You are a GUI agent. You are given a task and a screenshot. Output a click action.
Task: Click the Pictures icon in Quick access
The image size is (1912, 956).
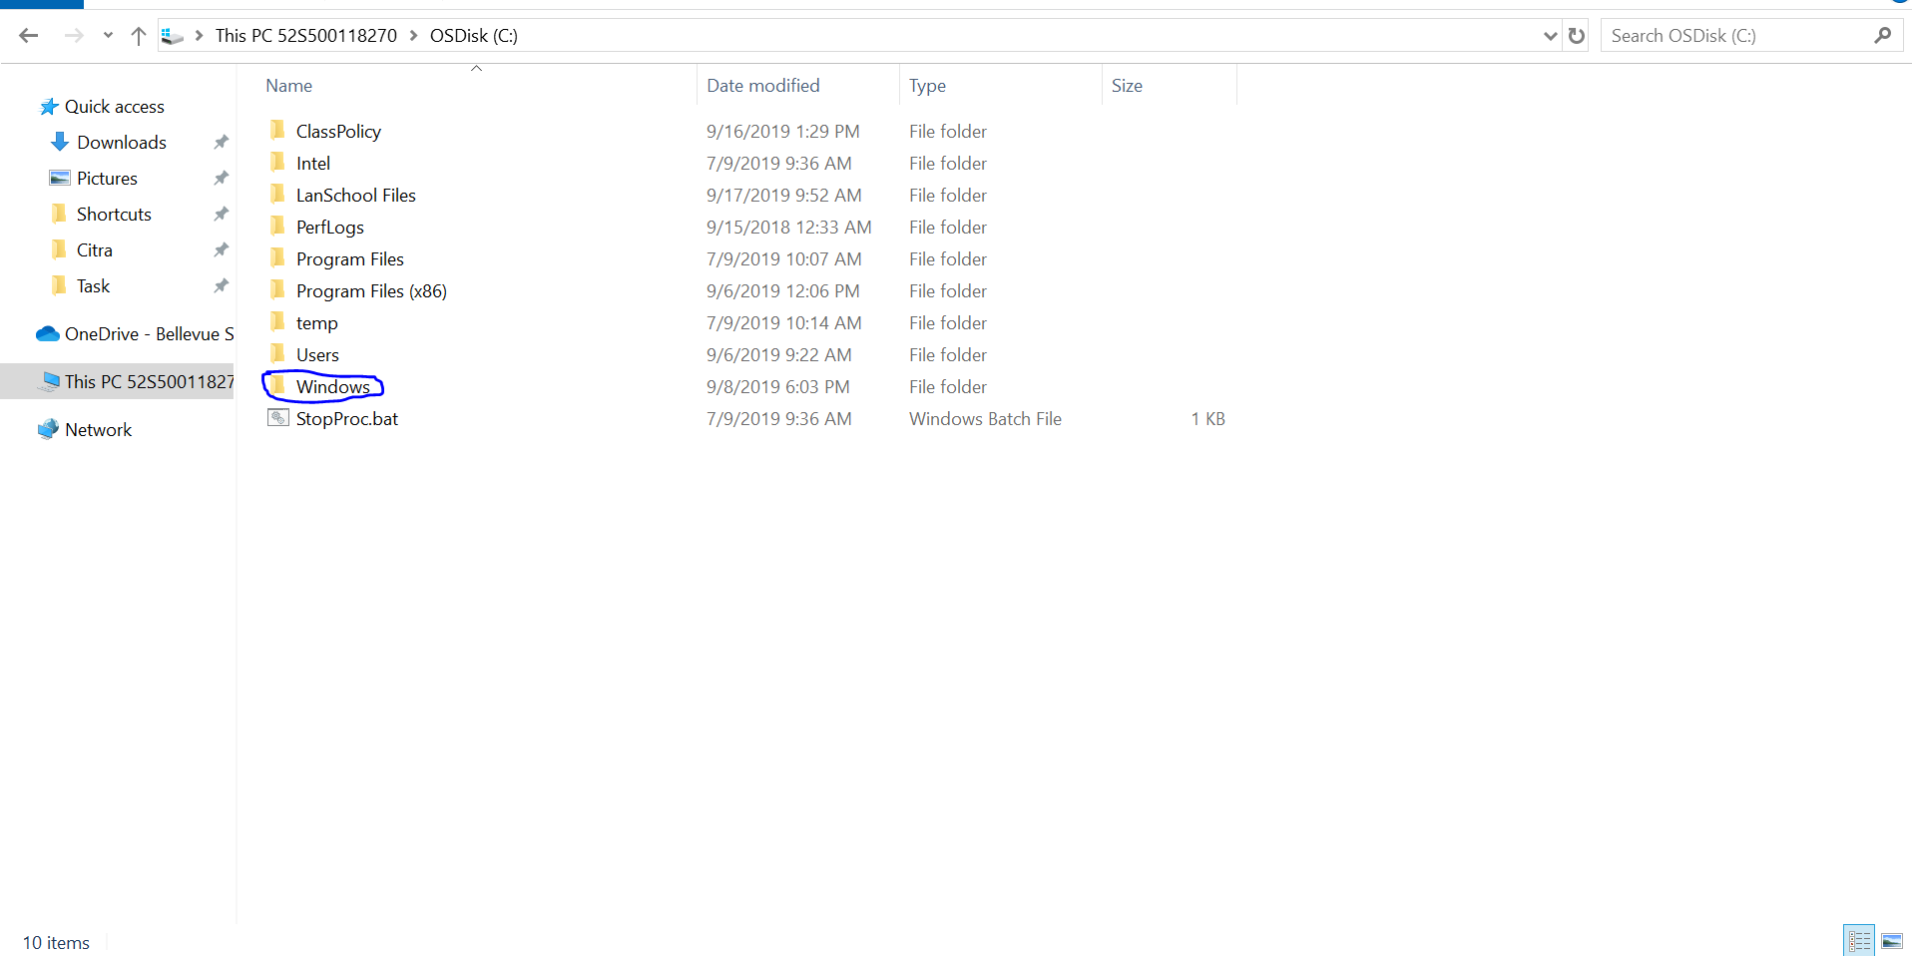pyautogui.click(x=60, y=179)
